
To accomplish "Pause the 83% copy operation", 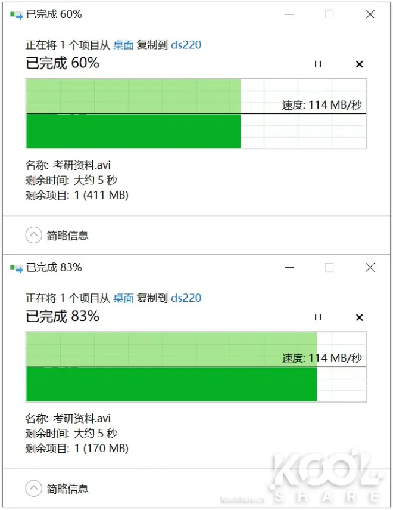I will 318,317.
